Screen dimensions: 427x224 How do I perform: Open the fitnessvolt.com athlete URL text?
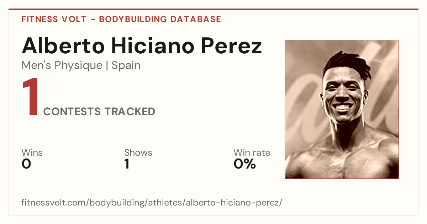pyautogui.click(x=152, y=203)
